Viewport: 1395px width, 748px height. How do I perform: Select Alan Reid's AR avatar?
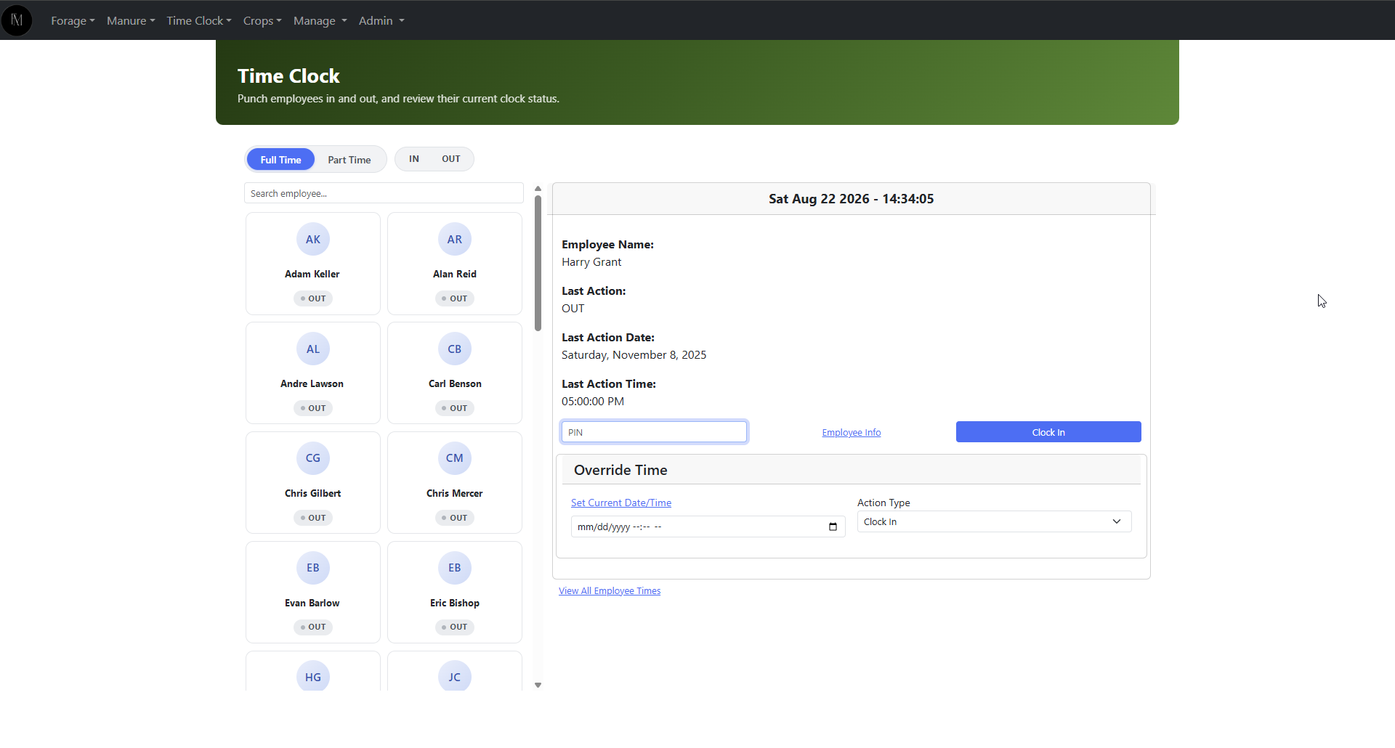pos(455,240)
